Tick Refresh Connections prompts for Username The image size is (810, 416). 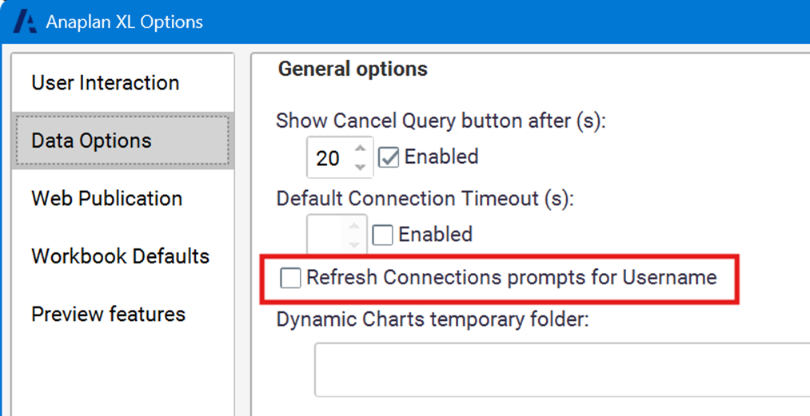(x=290, y=278)
